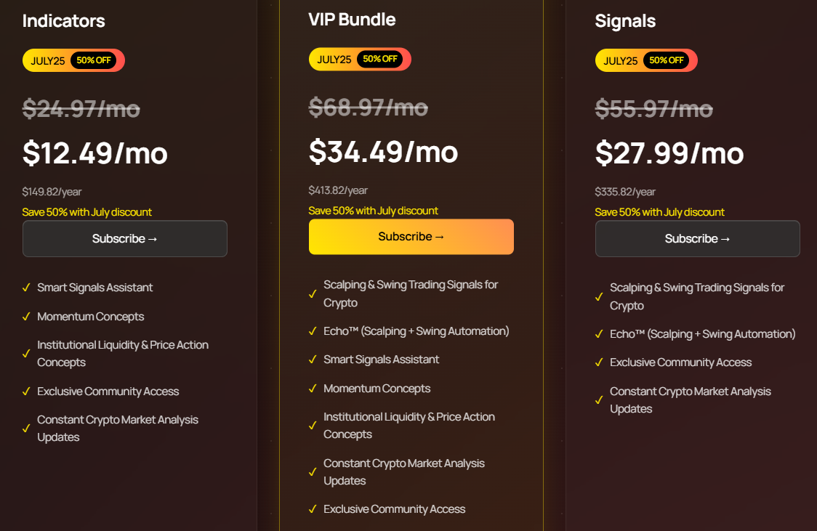Viewport: 817px width, 531px height.
Task: Click Save 50% with July discount under Signals
Action: [659, 212]
